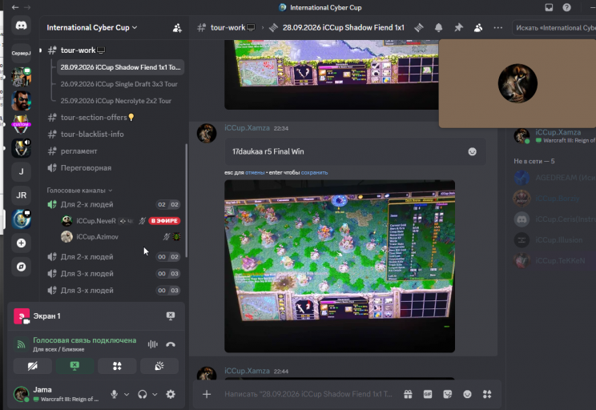Click the server search field Искать
This screenshot has height=410, width=596.
pos(555,28)
